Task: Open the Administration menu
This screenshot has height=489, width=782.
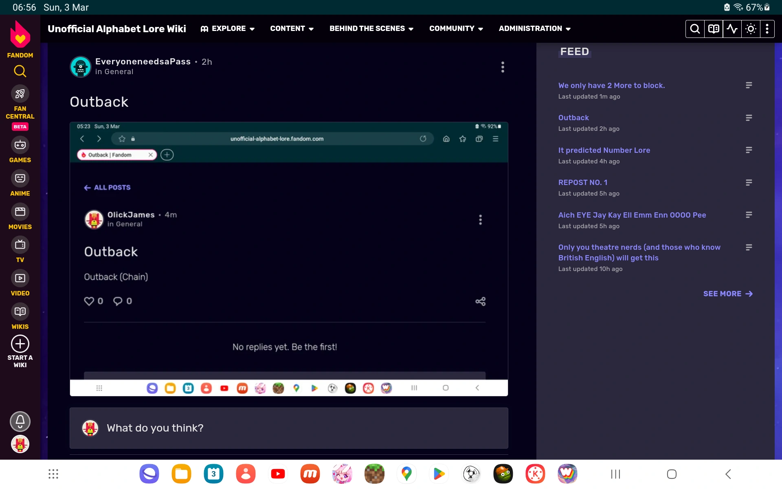Action: [534, 29]
